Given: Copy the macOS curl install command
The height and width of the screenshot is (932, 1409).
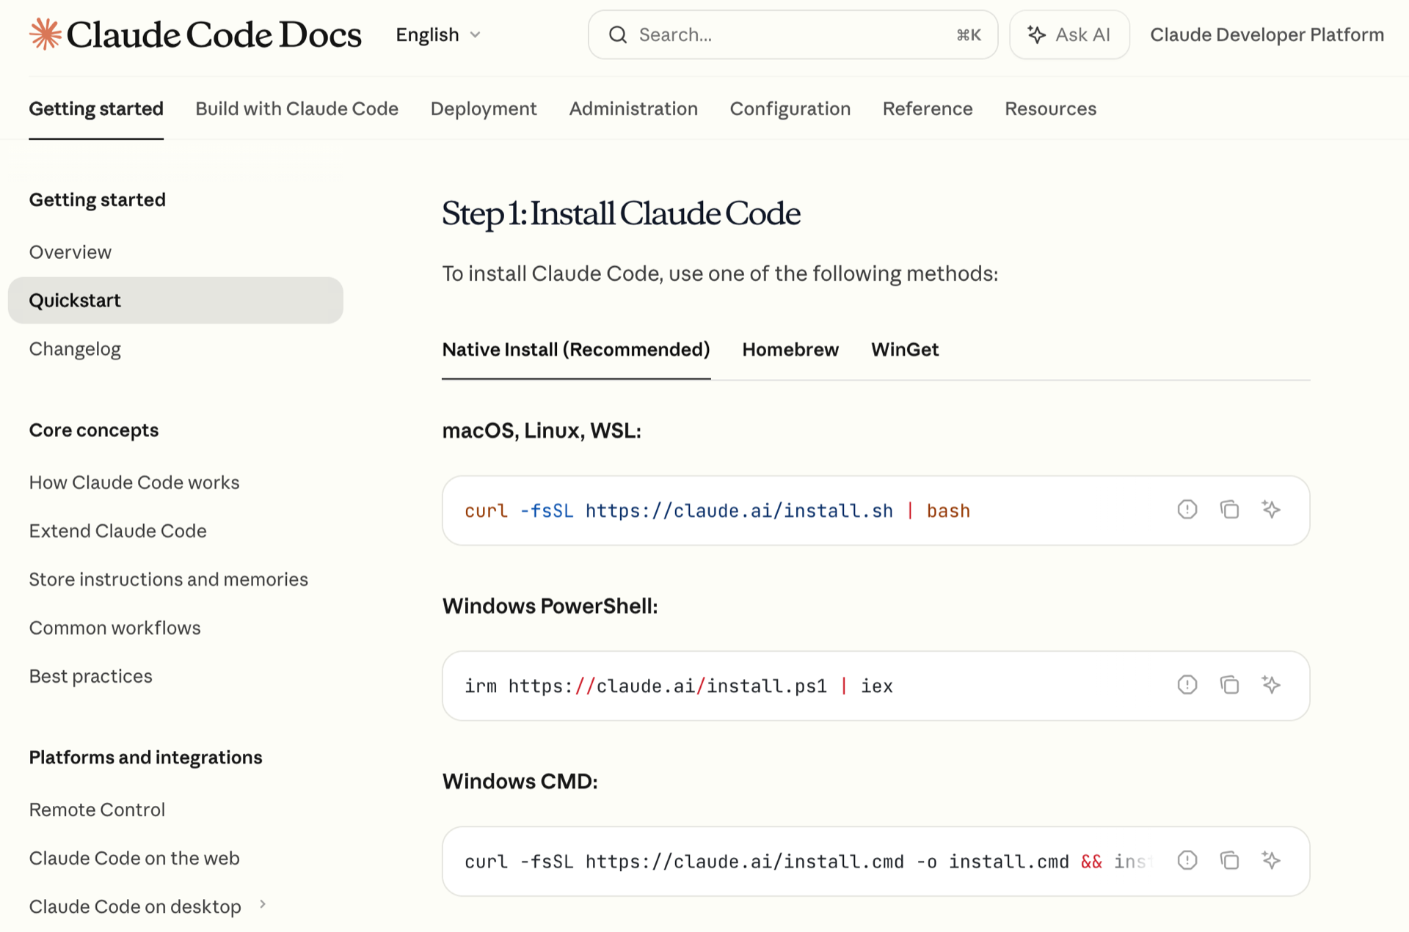Looking at the screenshot, I should click(1229, 510).
